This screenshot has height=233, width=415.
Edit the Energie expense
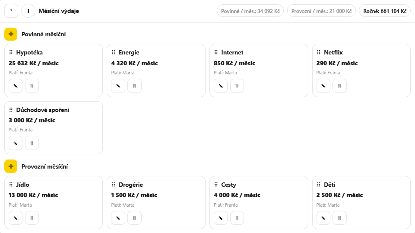118,86
